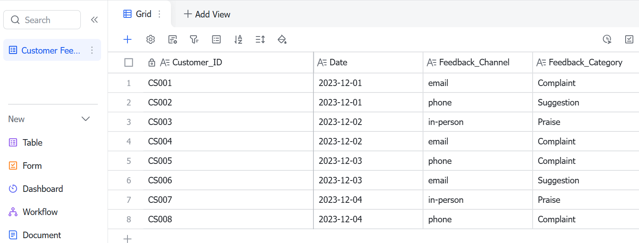Open the Grid view options menu dots

point(160,14)
